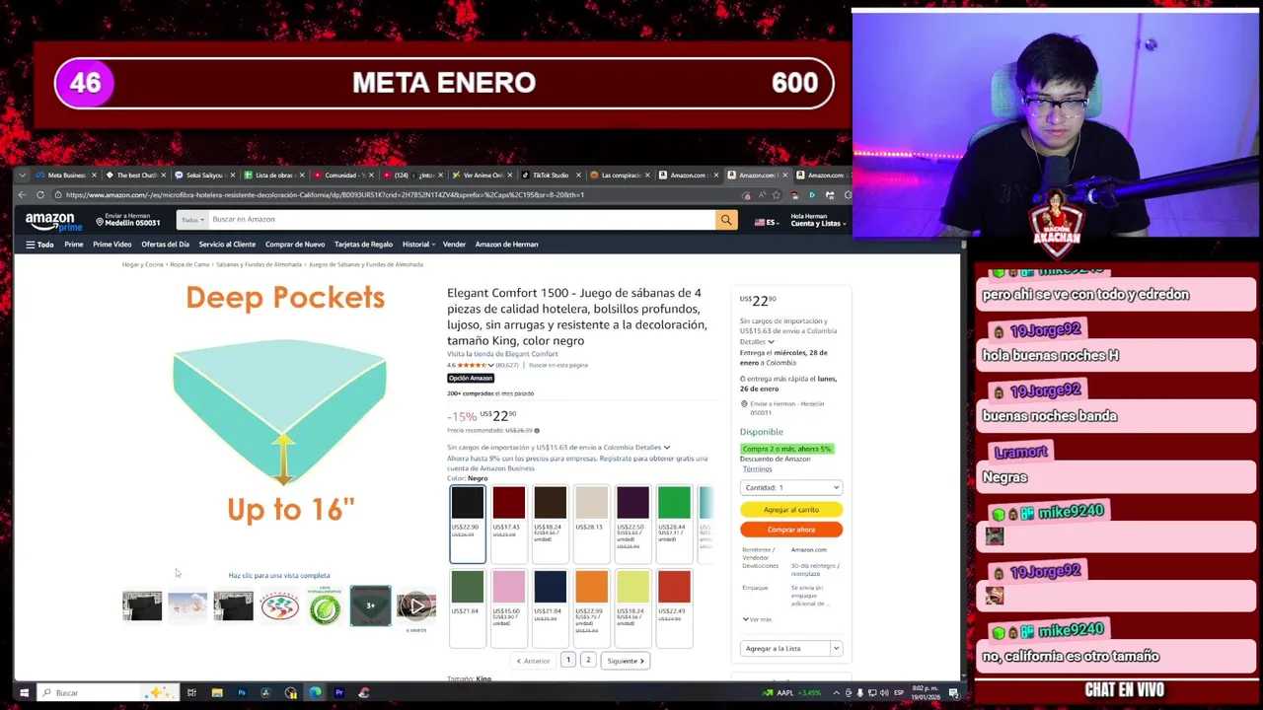Screen dimensions: 1263x710
Task: Click the product video play thumbnail
Action: [x=415, y=605]
